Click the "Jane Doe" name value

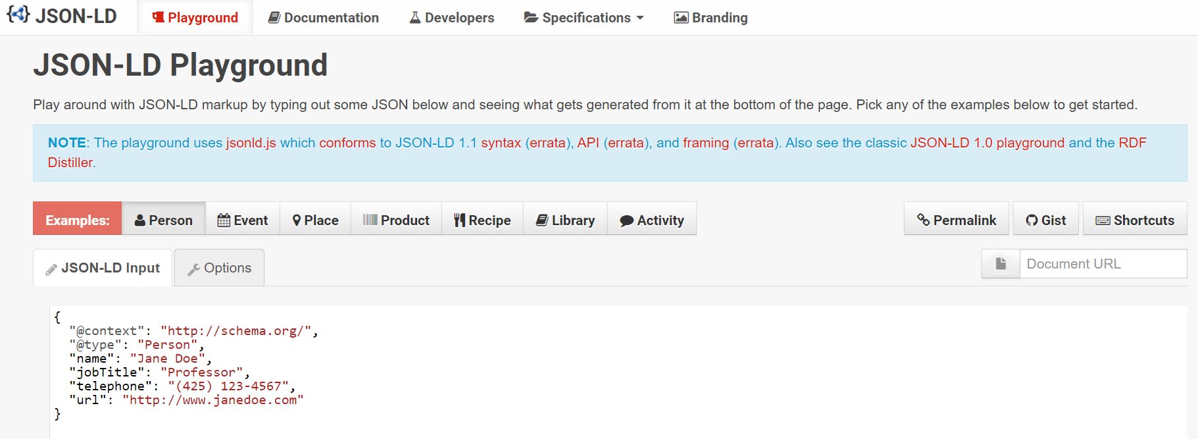pyautogui.click(x=168, y=359)
